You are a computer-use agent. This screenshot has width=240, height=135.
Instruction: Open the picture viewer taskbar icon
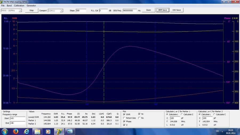point(70,131)
